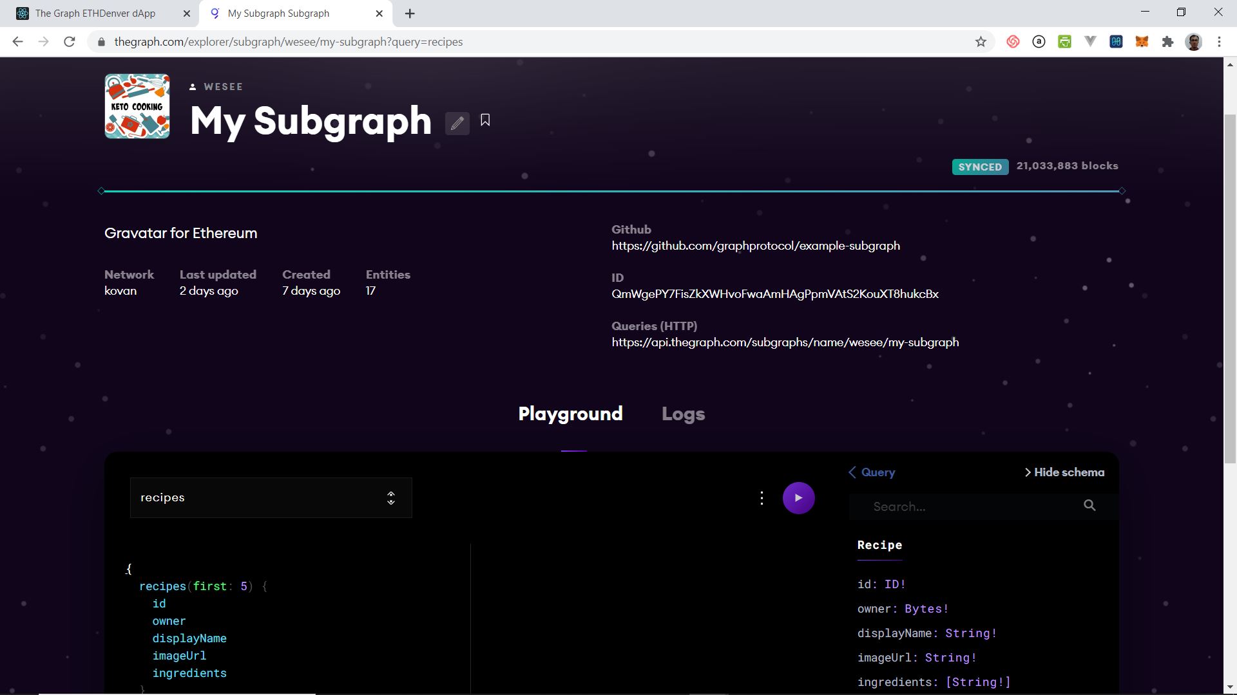Image resolution: width=1237 pixels, height=695 pixels.
Task: Click the sync progress bar line
Action: 611,191
